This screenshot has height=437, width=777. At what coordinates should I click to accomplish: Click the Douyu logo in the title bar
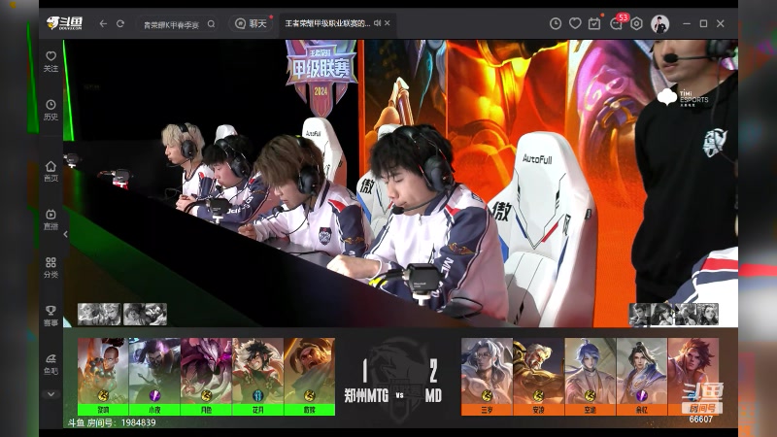tap(64, 23)
